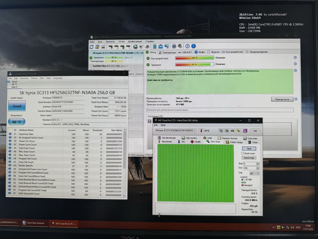Click the End value stepper in HD Tune
The width and height of the screenshot is (318, 239).
pos(258,168)
